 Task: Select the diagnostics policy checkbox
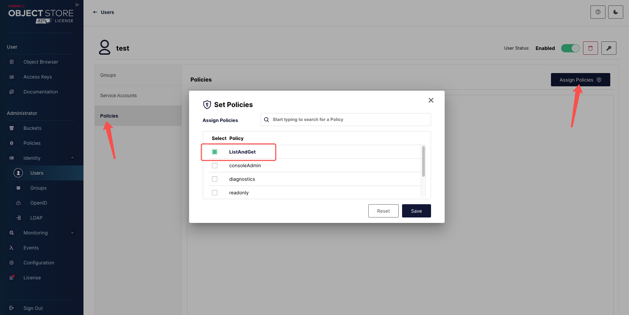[x=215, y=179]
